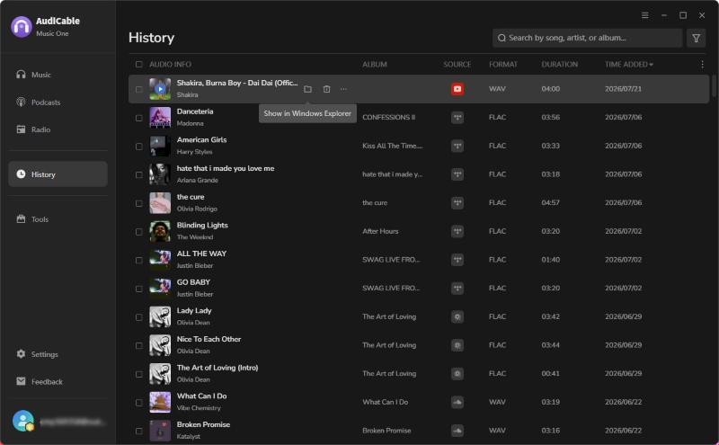Viewport: 719px width, 445px height.
Task: Click Danceteria album cover thumbnail
Action: click(160, 118)
